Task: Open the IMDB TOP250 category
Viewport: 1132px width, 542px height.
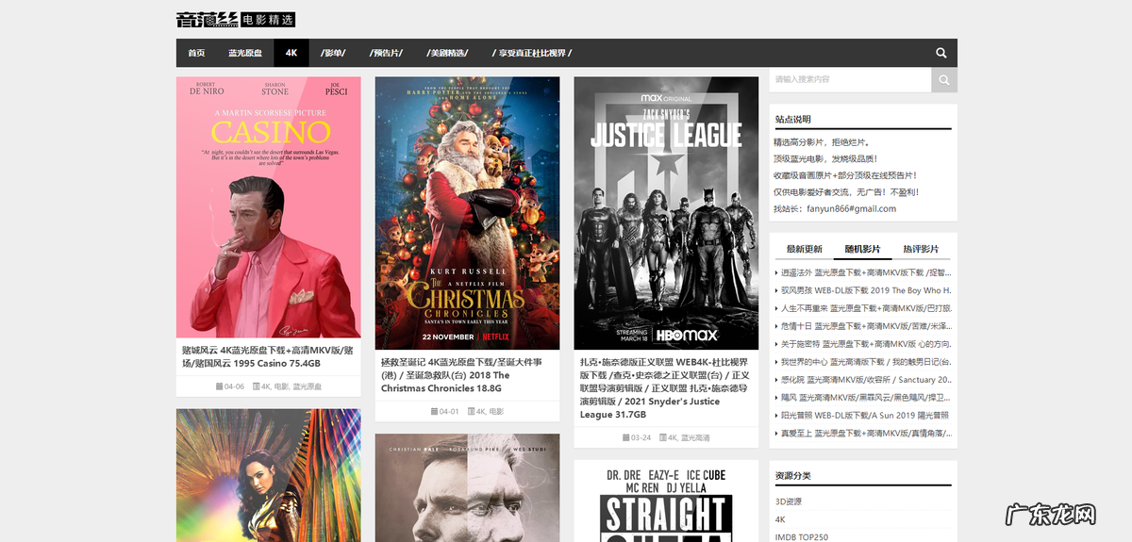Action: [x=802, y=537]
